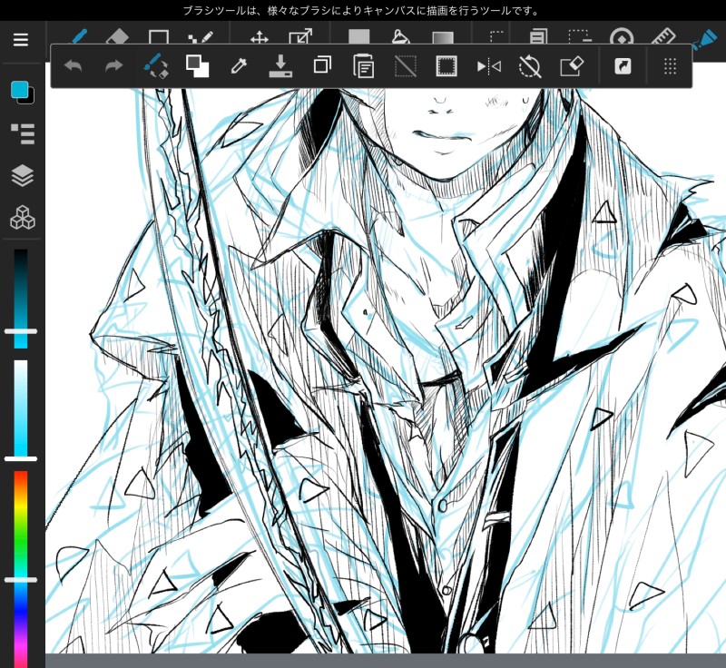Image resolution: width=726 pixels, height=668 pixels.
Task: Click the redo arrow in the floating toolbar
Action: [114, 66]
